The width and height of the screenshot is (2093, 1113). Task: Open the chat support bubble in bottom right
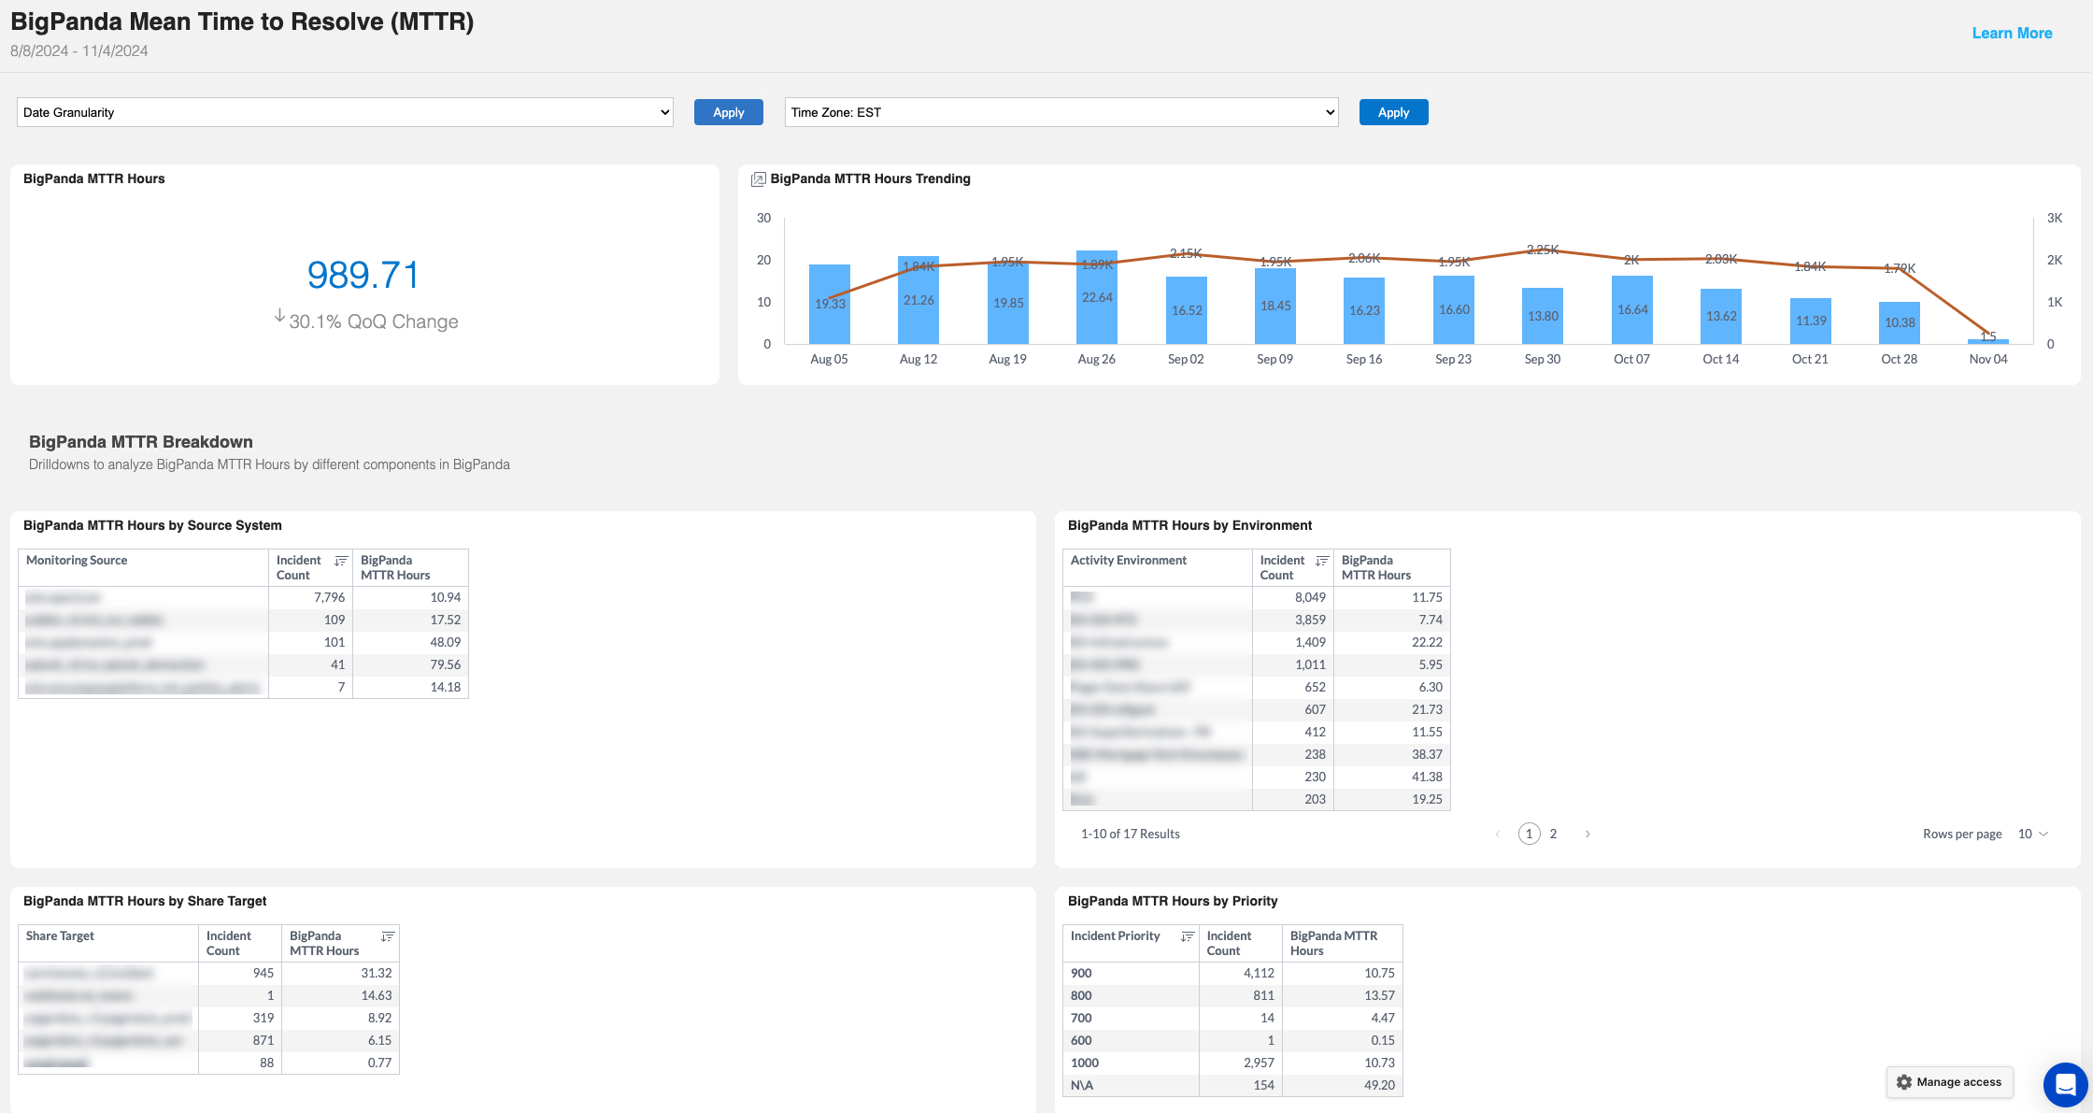[2064, 1085]
